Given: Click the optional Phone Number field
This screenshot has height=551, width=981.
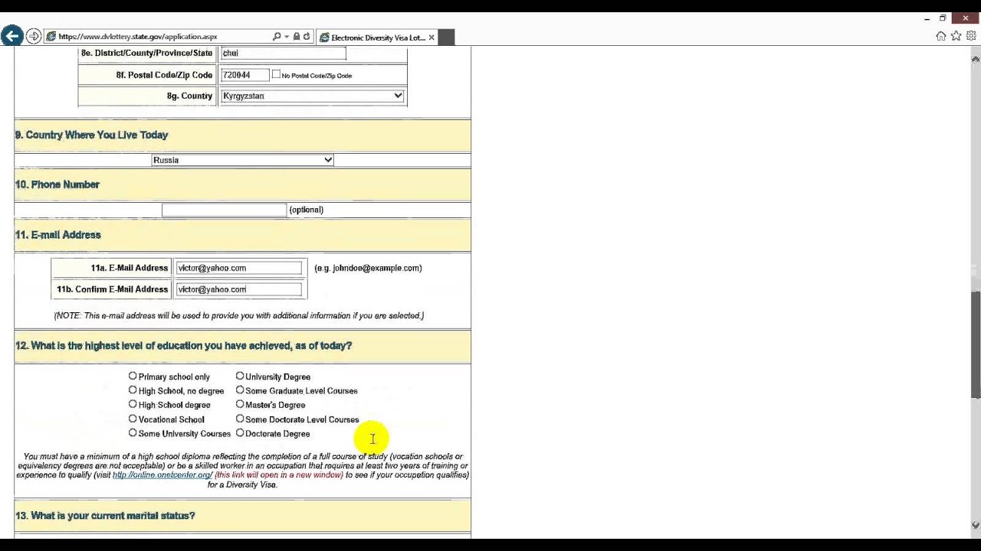Looking at the screenshot, I should coord(224,210).
